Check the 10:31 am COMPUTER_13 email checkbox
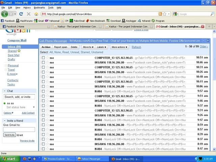 click(44, 67)
